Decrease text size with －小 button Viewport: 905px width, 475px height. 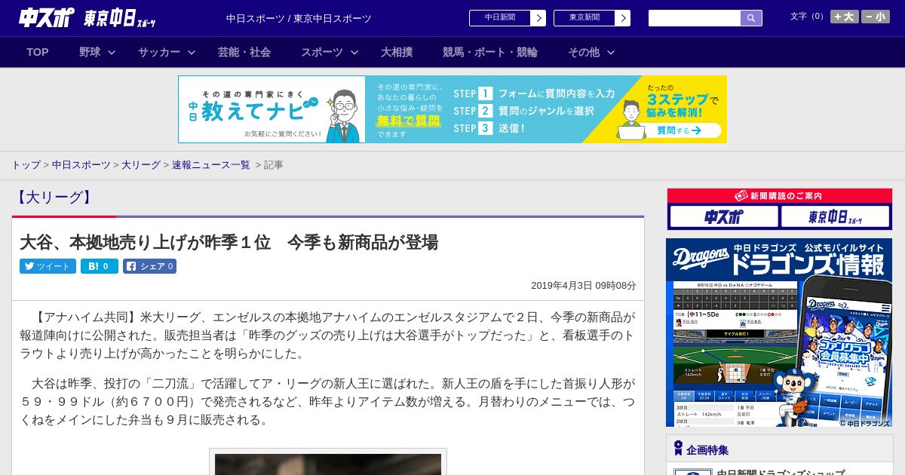pos(876,17)
